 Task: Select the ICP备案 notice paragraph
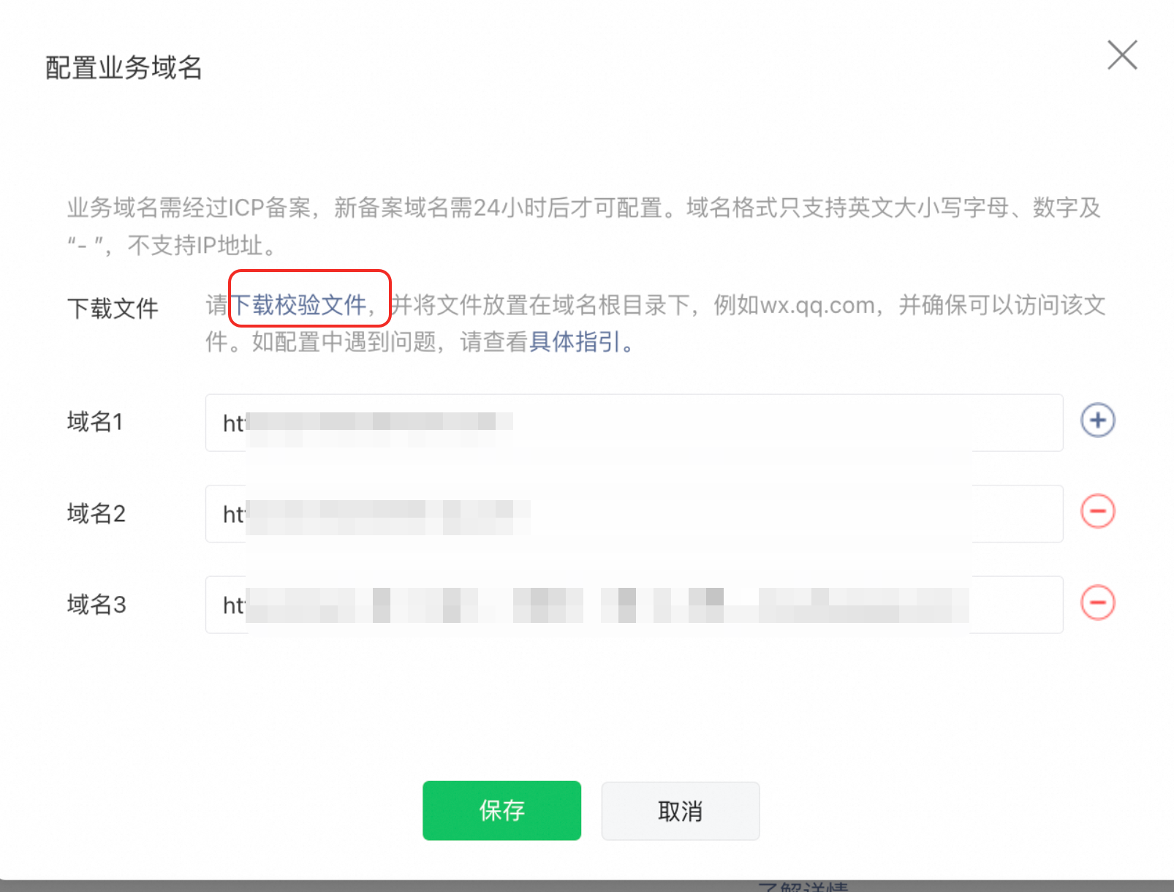tap(584, 226)
